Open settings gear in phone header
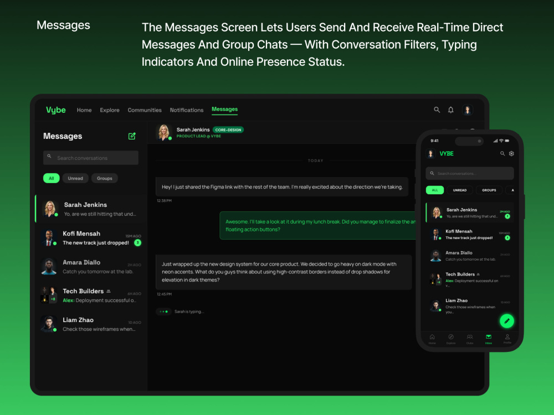Screen dimensions: 554x415 pos(511,153)
